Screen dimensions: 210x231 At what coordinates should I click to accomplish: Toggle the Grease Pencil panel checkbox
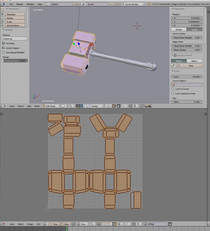point(176,55)
